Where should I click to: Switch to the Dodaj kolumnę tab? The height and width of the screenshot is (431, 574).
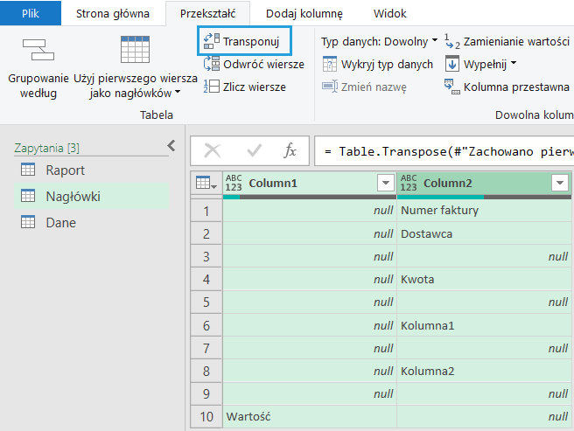[304, 14]
